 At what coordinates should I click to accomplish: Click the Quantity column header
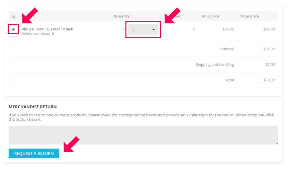121,16
